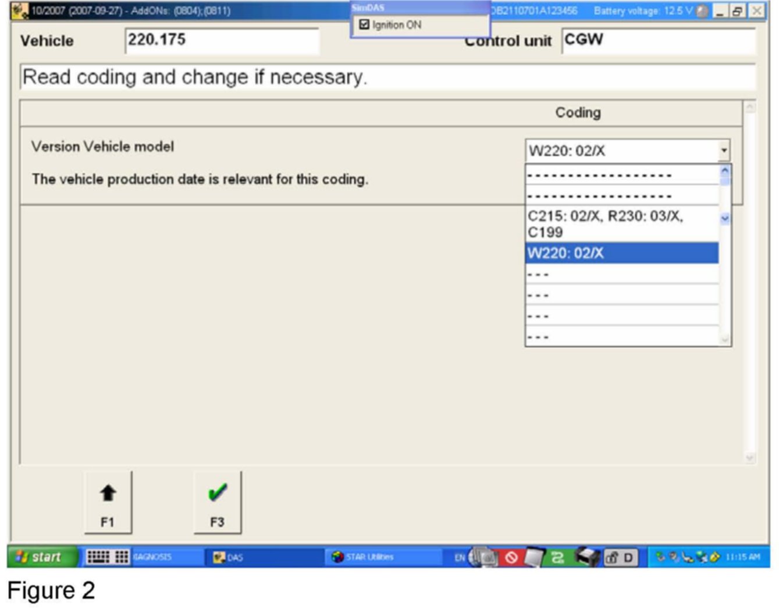Viewport: 779px width, 608px height.
Task: Click the Vehicle field showing 220.175
Action: 222,41
